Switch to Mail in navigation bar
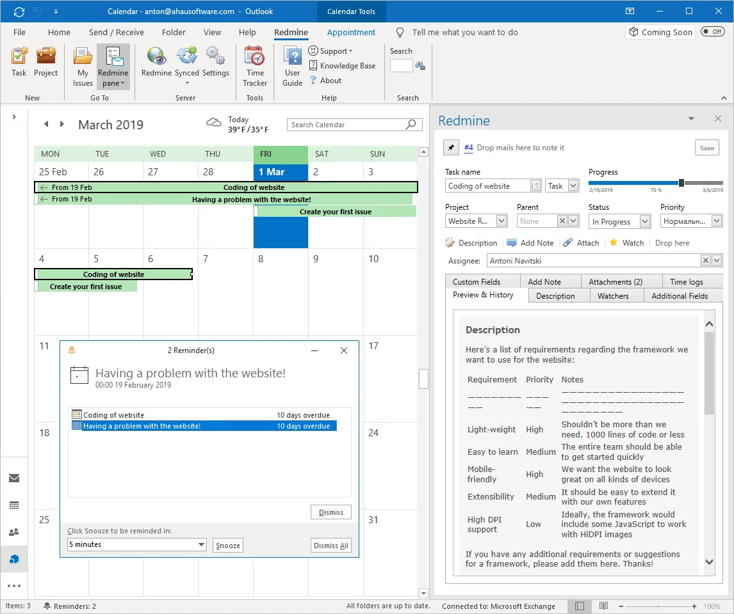Screen dimensions: 734x614 pyautogui.click(x=14, y=478)
